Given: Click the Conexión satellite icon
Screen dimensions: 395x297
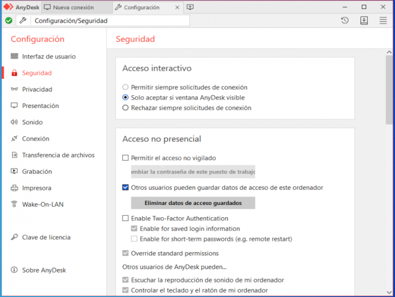Looking at the screenshot, I should tap(14, 138).
